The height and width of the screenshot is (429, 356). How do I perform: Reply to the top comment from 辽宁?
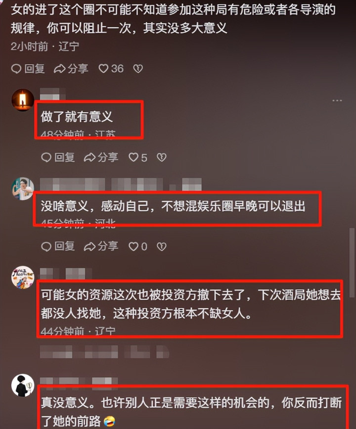(x=28, y=68)
